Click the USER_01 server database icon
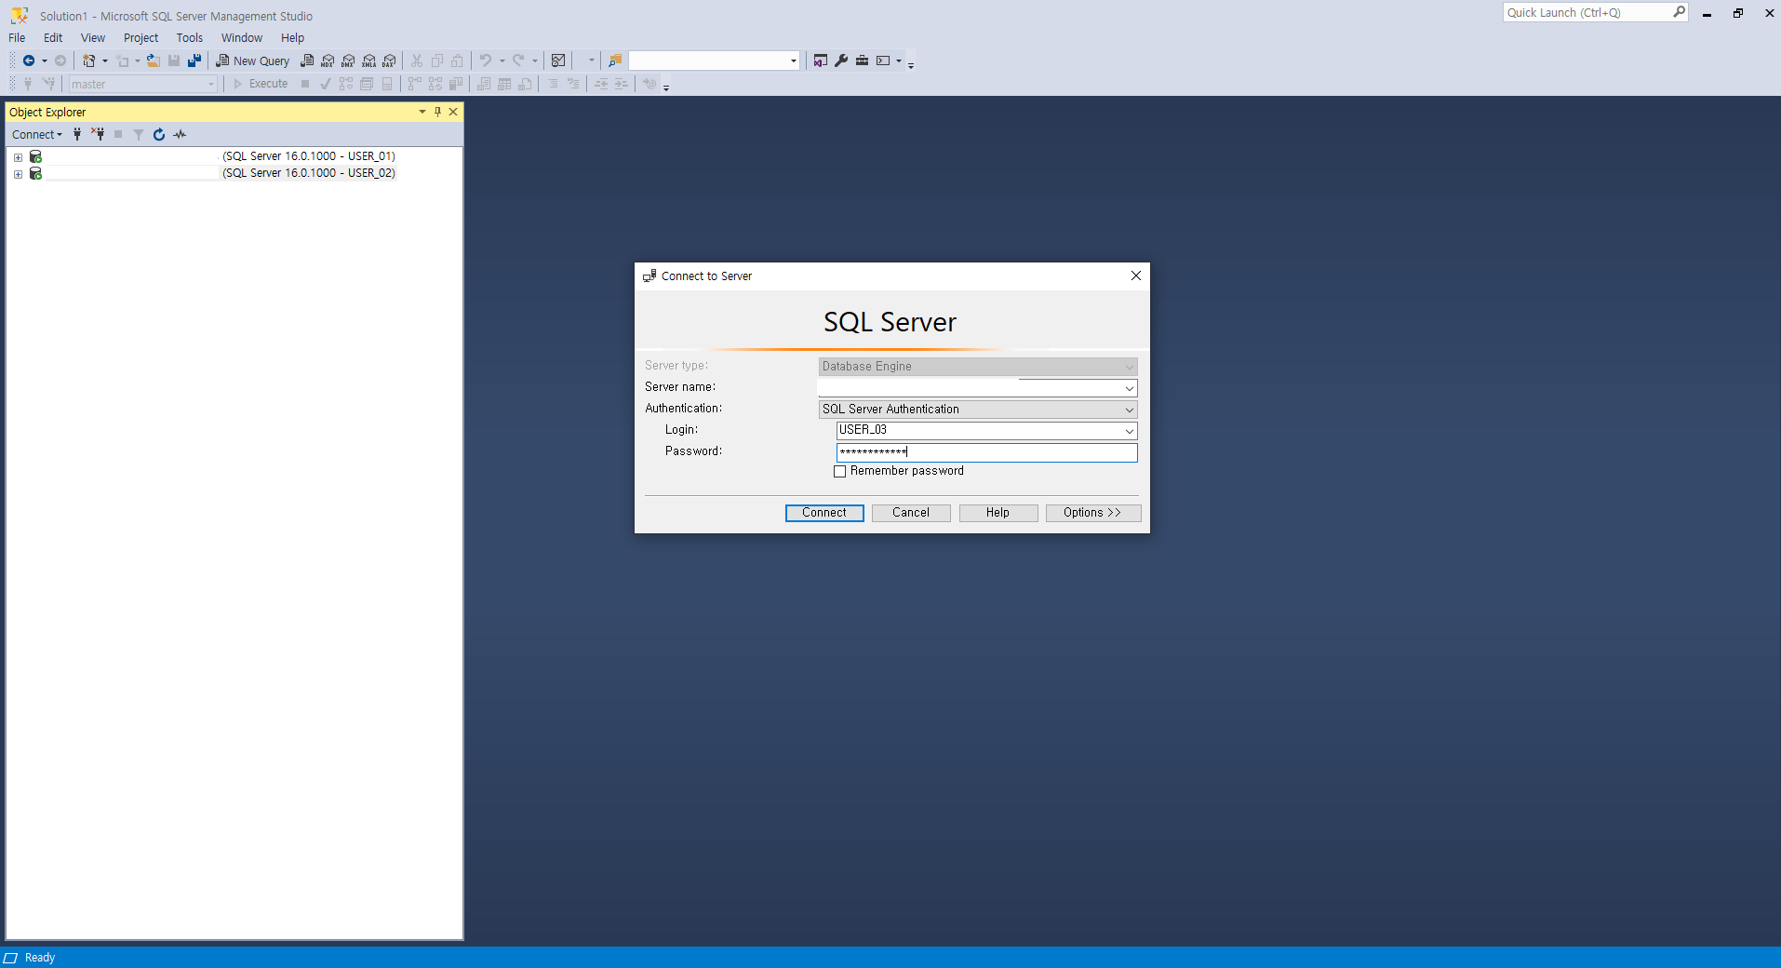Screen dimensions: 1781x968 coord(35,156)
